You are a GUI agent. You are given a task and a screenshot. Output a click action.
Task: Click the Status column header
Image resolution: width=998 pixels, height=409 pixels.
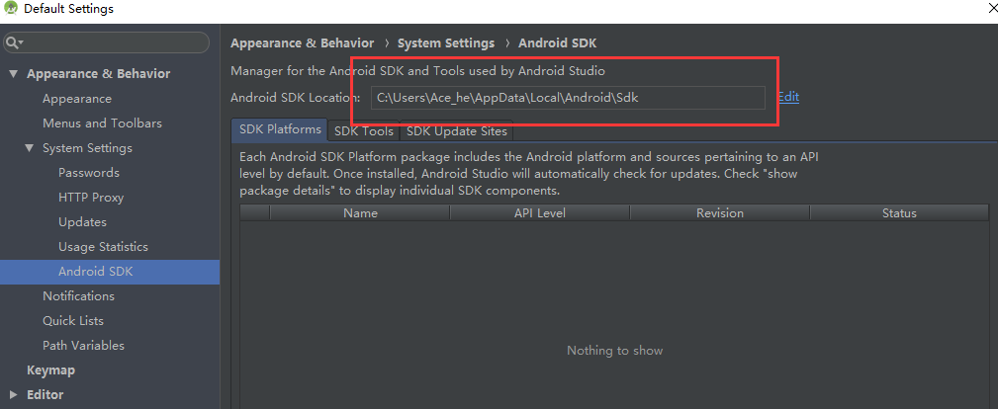[x=898, y=213]
